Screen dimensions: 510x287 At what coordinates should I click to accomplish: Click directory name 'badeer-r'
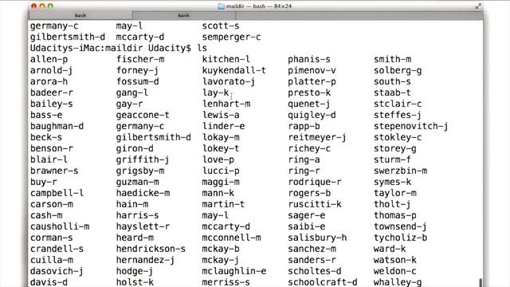(x=51, y=92)
